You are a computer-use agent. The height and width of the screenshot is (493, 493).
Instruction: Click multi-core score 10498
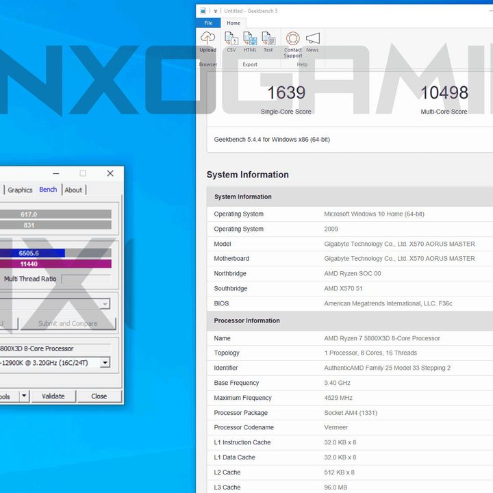coord(444,92)
